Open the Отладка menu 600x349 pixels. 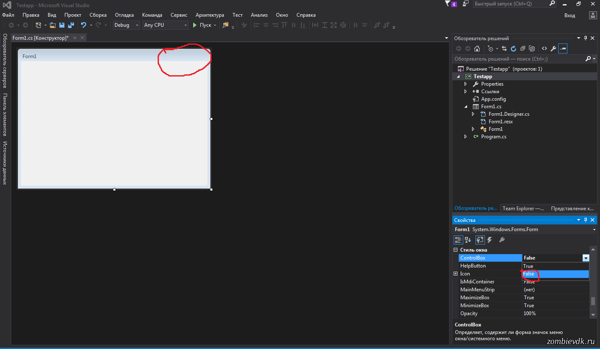(124, 15)
